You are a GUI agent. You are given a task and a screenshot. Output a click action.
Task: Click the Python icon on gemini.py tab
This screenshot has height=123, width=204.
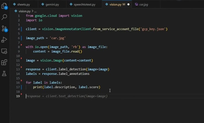coord(43,4)
